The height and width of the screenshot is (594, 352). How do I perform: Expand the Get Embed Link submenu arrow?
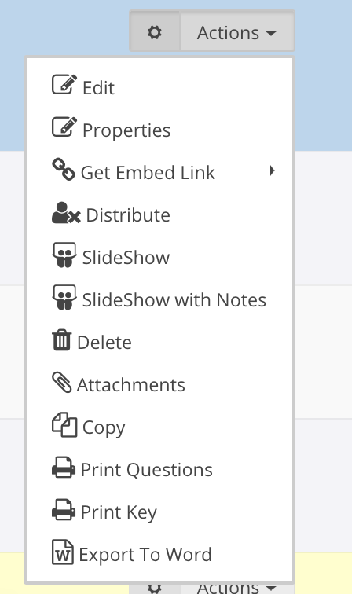point(272,170)
